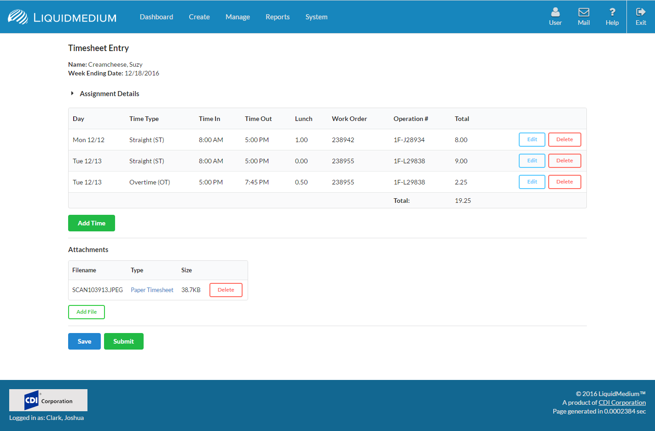Delete the Tue 12/13 Overtime entry
The height and width of the screenshot is (431, 655).
(564, 182)
